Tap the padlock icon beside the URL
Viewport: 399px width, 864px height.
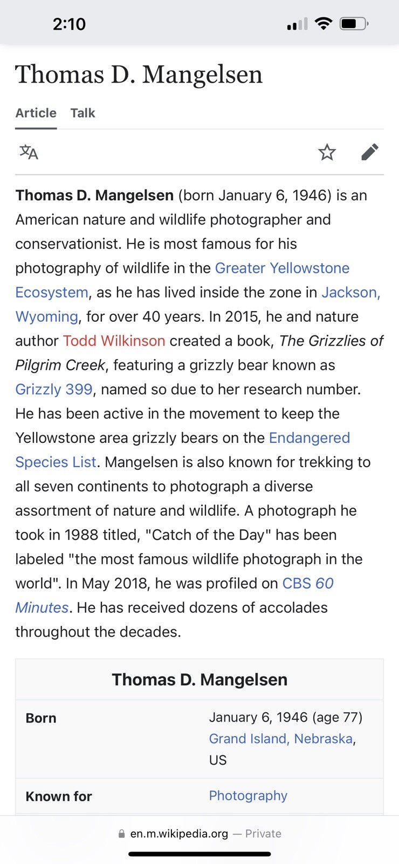point(121,834)
